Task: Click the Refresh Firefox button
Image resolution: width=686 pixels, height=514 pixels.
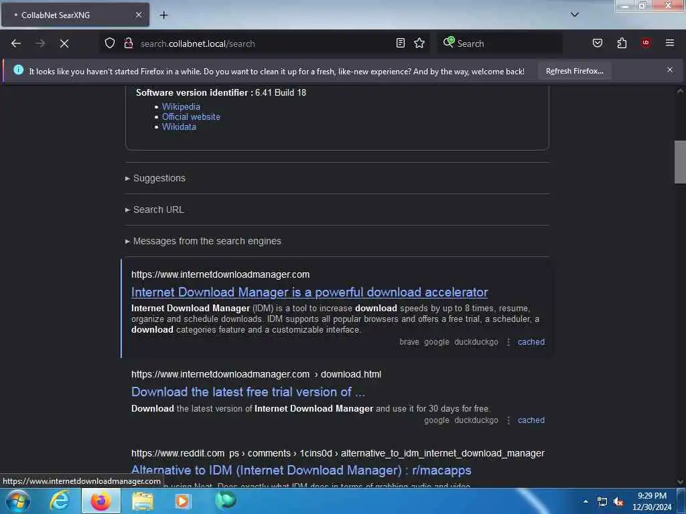Action: (574, 71)
